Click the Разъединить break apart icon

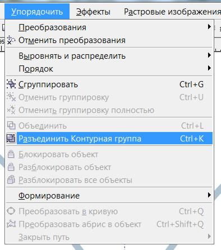tap(11, 139)
